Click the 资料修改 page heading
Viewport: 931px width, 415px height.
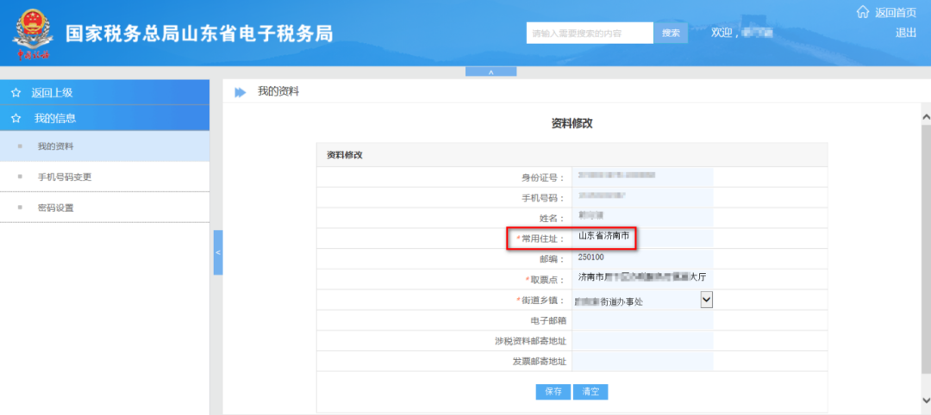pos(572,123)
